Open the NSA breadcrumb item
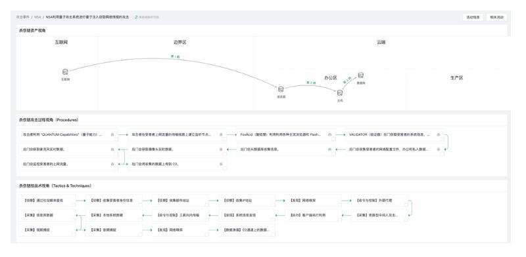The image size is (526, 257). click(37, 17)
